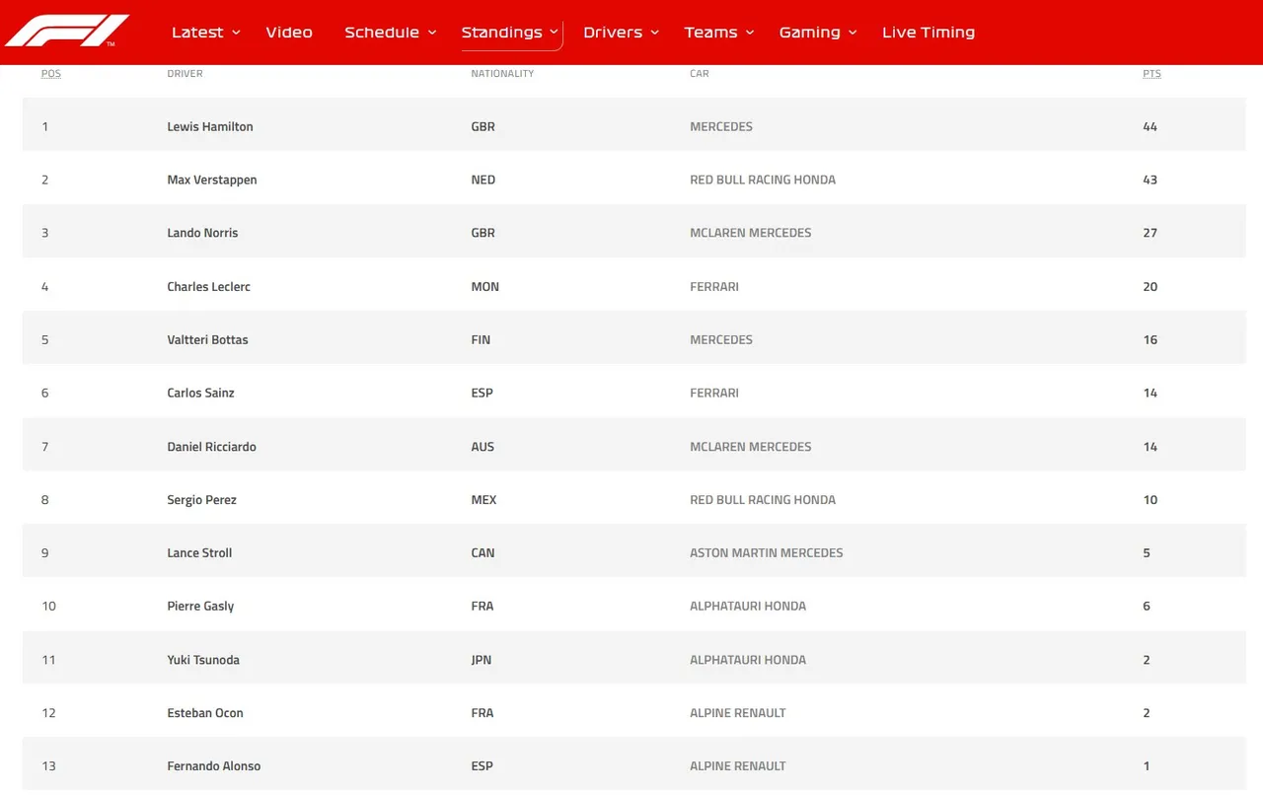Open Lando Norris's driver page
1263x795 pixels.
pos(202,233)
